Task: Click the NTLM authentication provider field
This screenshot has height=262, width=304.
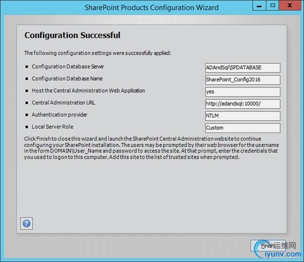Action: coord(243,116)
